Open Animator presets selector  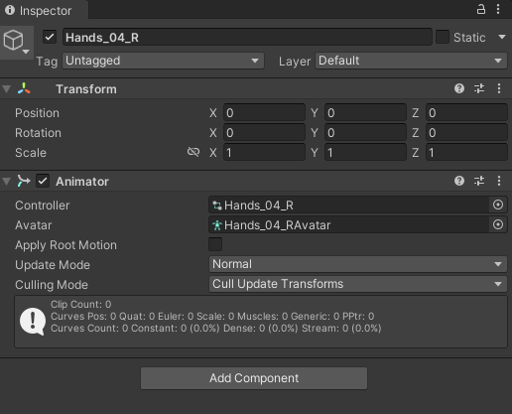point(479,181)
